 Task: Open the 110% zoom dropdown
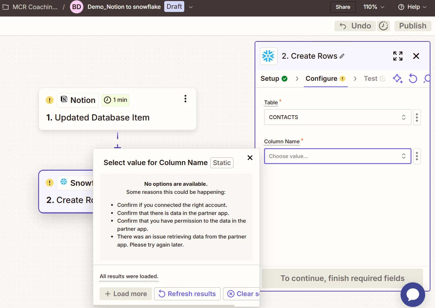[374, 7]
